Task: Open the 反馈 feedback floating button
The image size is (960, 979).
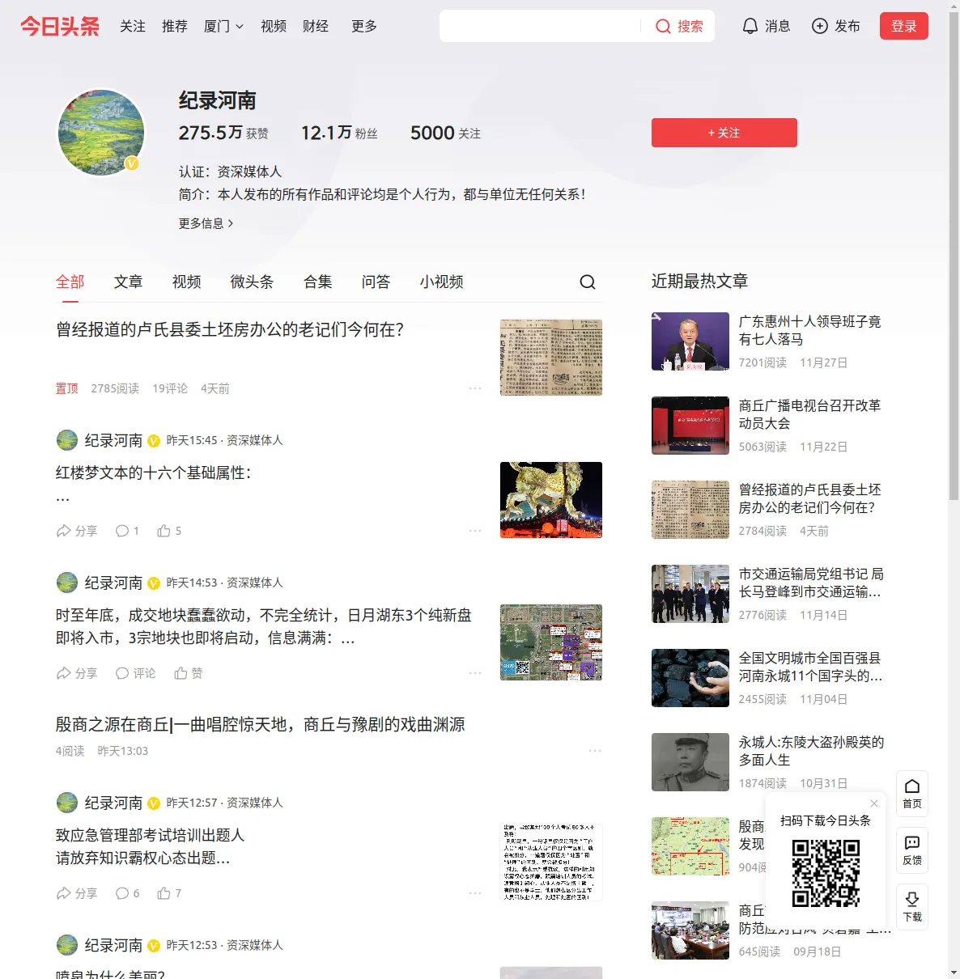Action: [x=912, y=850]
